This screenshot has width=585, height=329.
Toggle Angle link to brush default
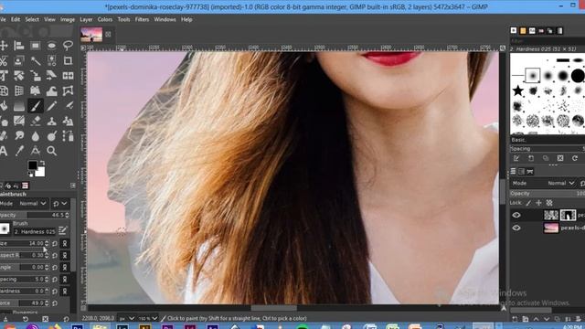(x=65, y=268)
